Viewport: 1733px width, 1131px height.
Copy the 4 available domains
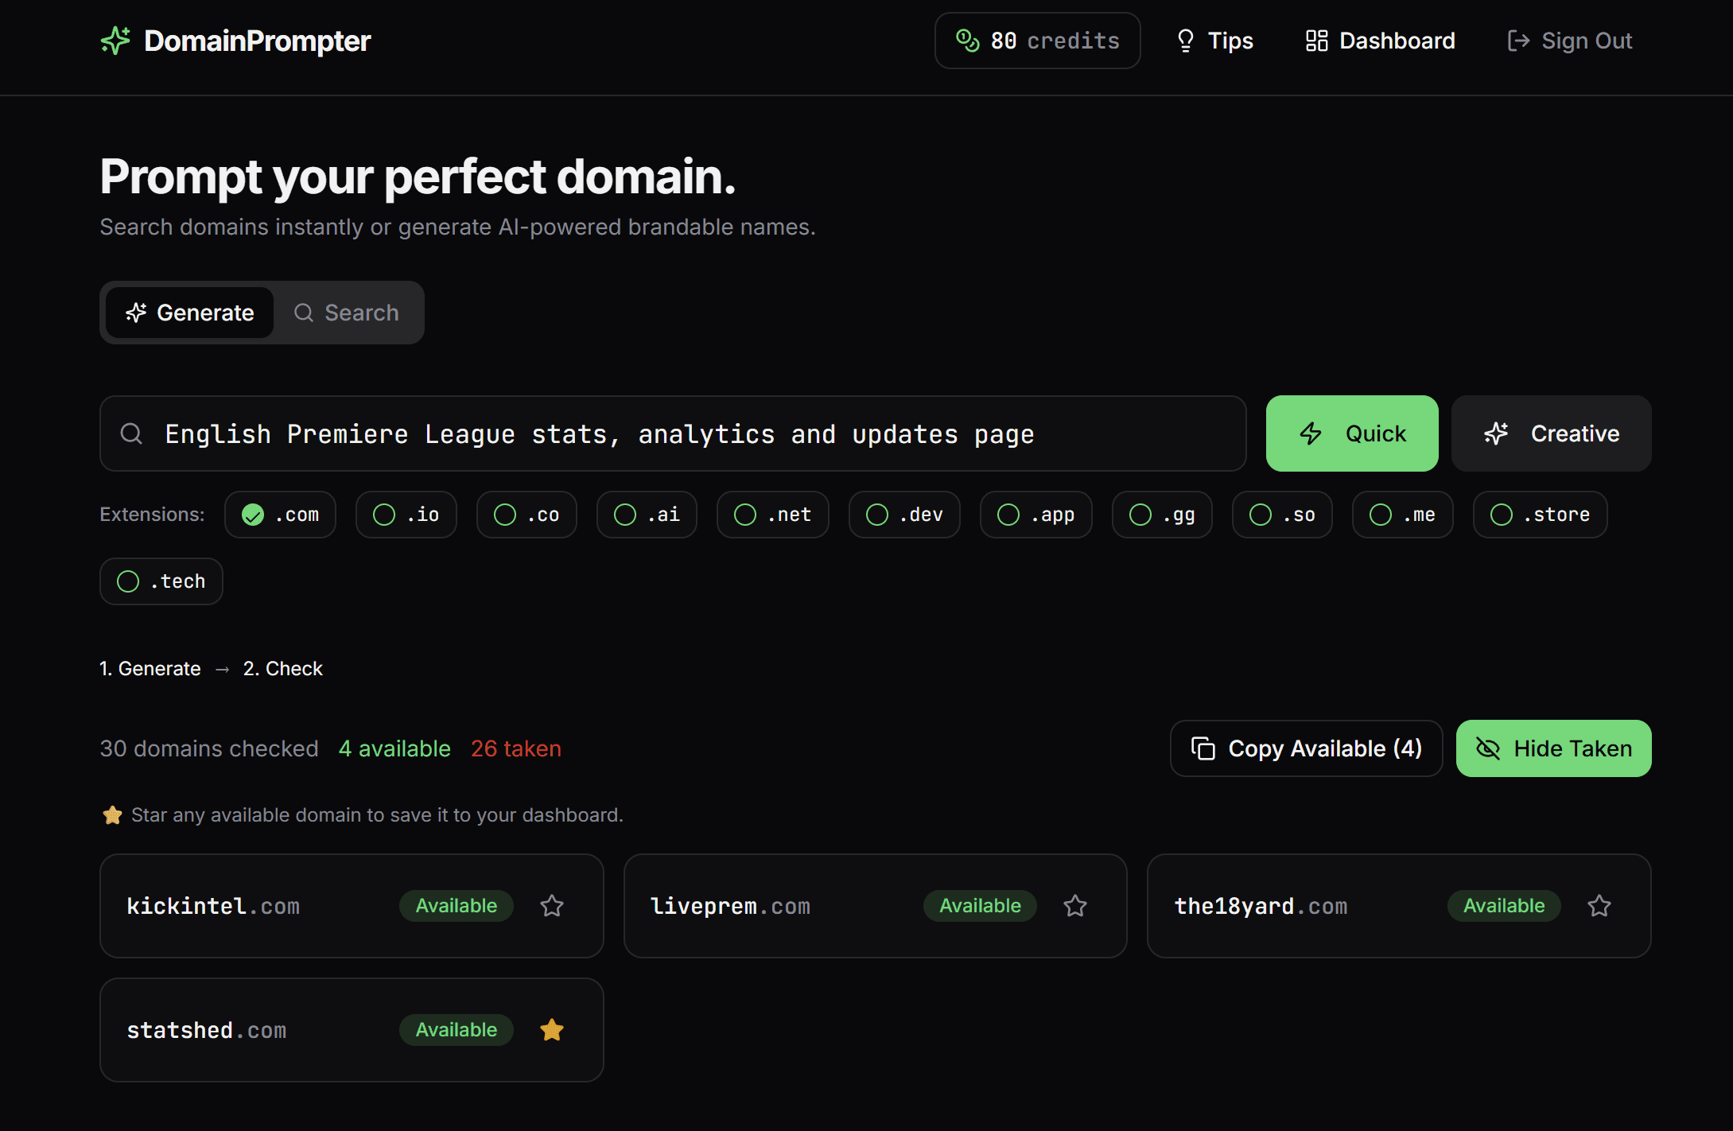(1306, 748)
